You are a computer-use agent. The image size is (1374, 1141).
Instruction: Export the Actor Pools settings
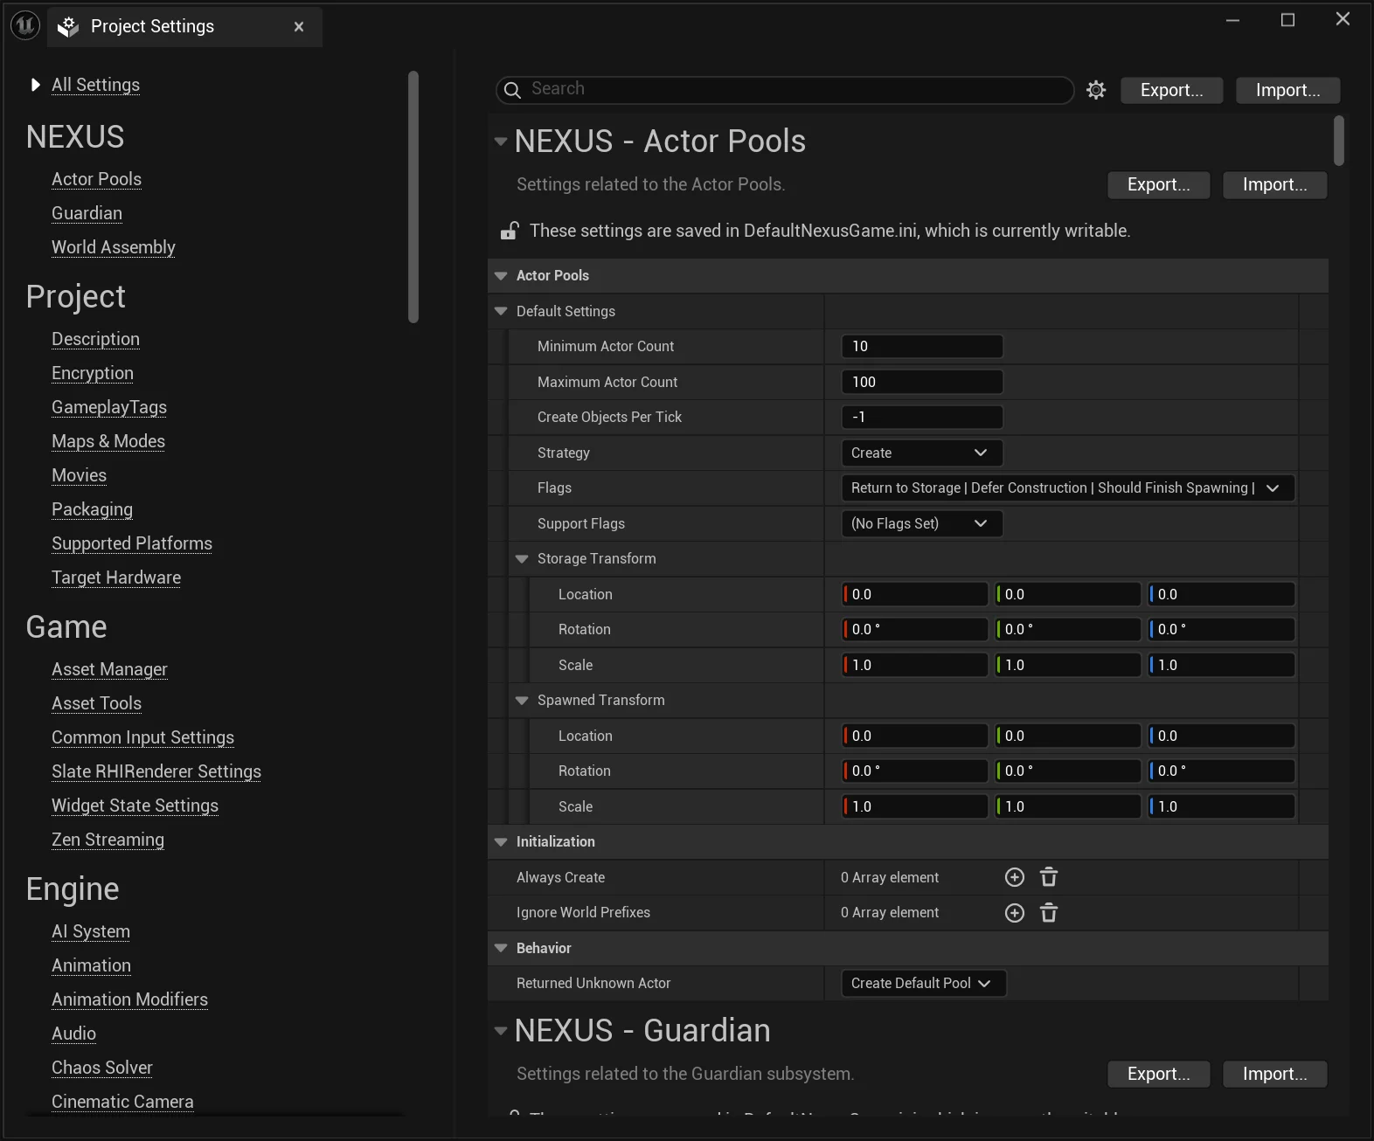click(1158, 184)
